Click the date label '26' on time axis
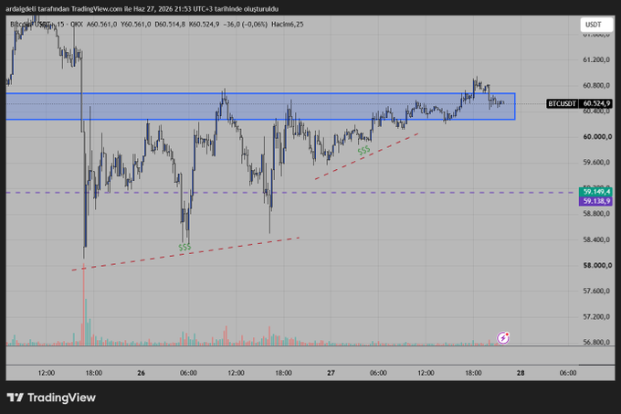This screenshot has width=621, height=414. (x=141, y=373)
